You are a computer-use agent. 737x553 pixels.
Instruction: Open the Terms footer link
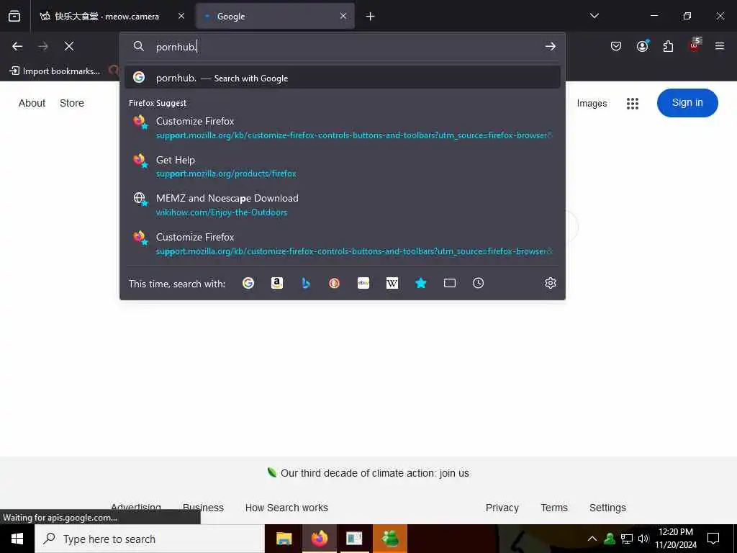[554, 508]
